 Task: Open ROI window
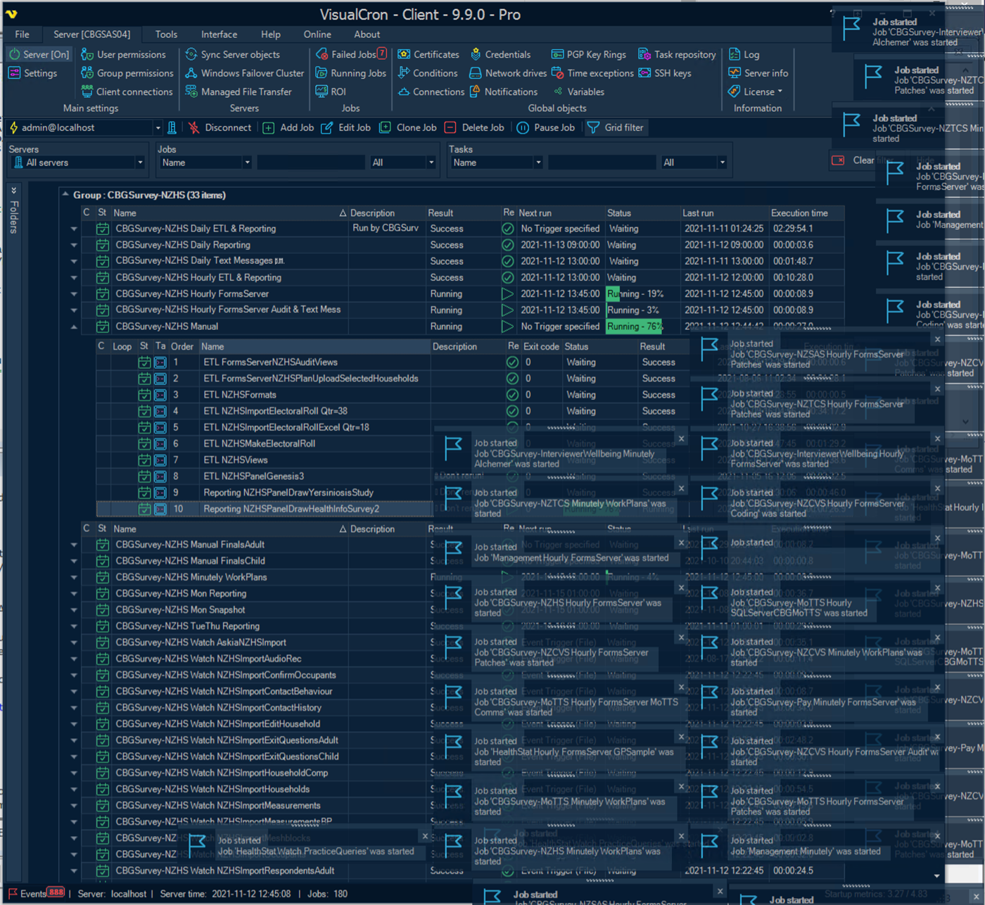331,91
